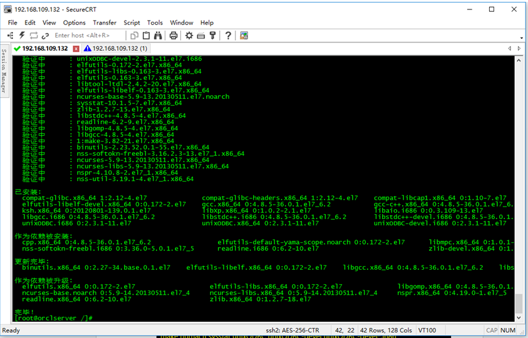Maximize the SecureCRT window
The width and height of the screenshot is (528, 338).
[492, 9]
